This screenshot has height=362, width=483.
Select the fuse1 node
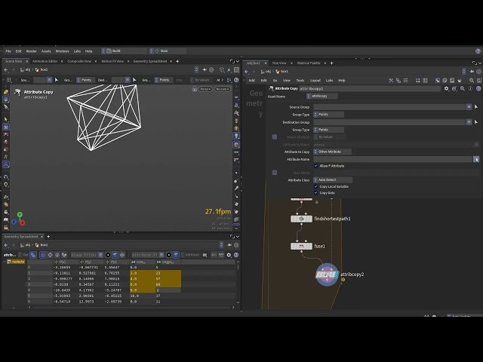[301, 247]
